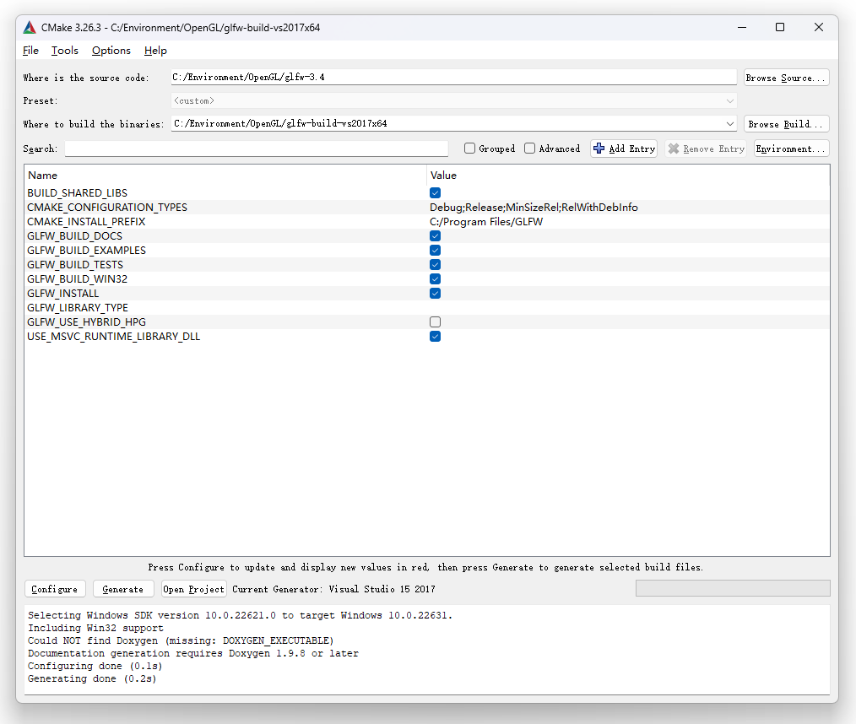Screen dimensions: 856x724
Task: Click the Open Project button
Action: point(194,589)
